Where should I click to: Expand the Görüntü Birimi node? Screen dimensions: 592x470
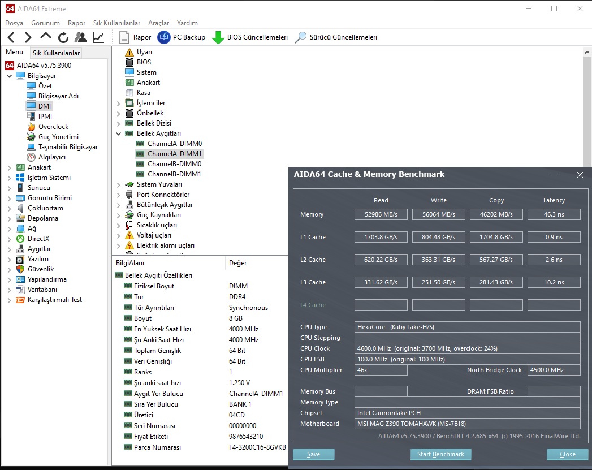pyautogui.click(x=10, y=198)
